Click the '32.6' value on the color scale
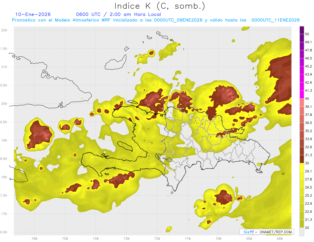The height and width of the screenshot is (242, 314). coord(309,147)
